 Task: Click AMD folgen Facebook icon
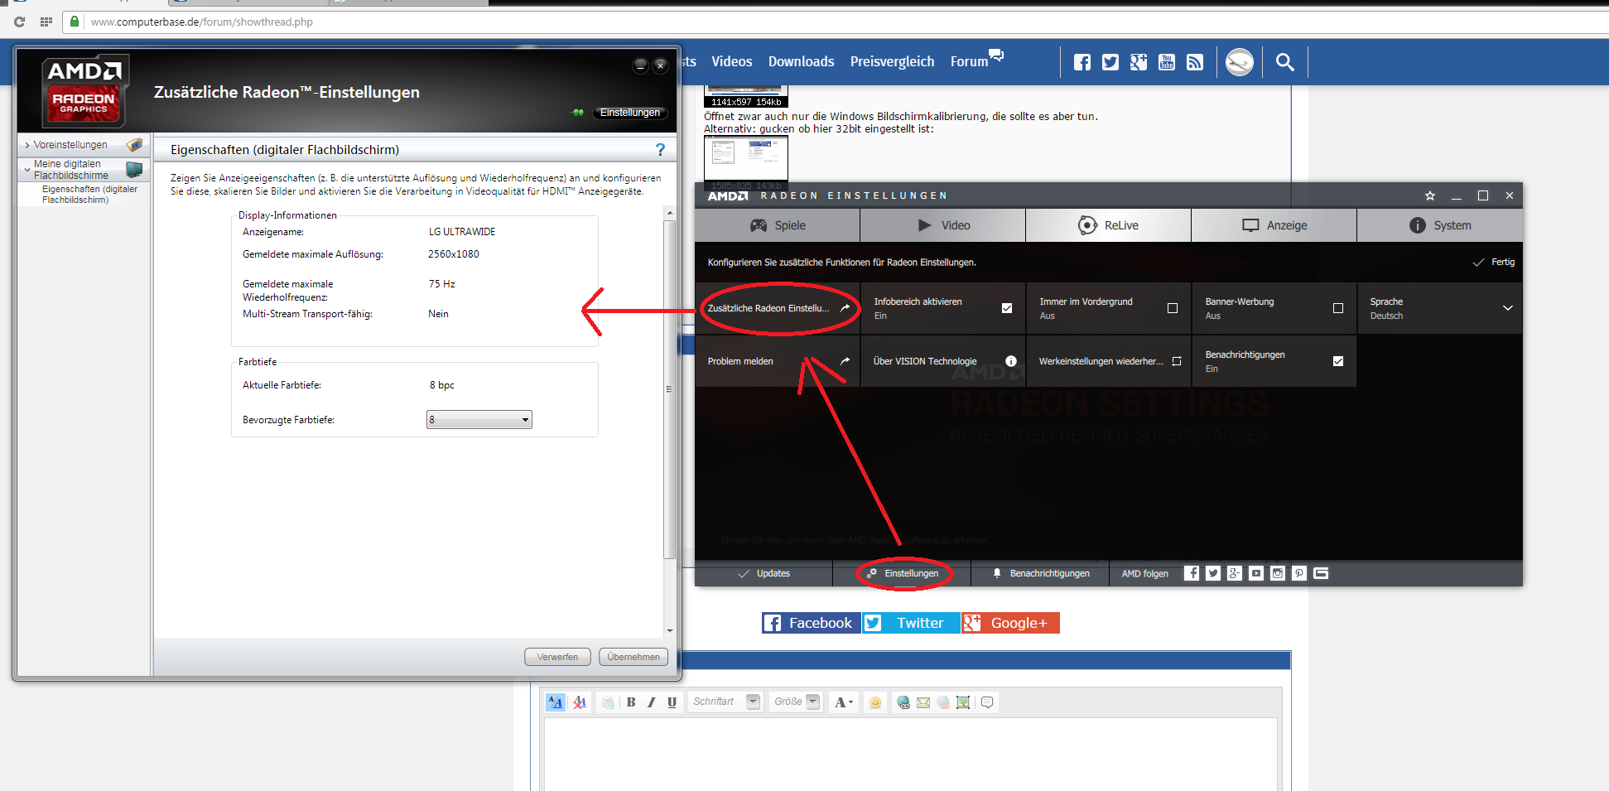click(x=1192, y=573)
